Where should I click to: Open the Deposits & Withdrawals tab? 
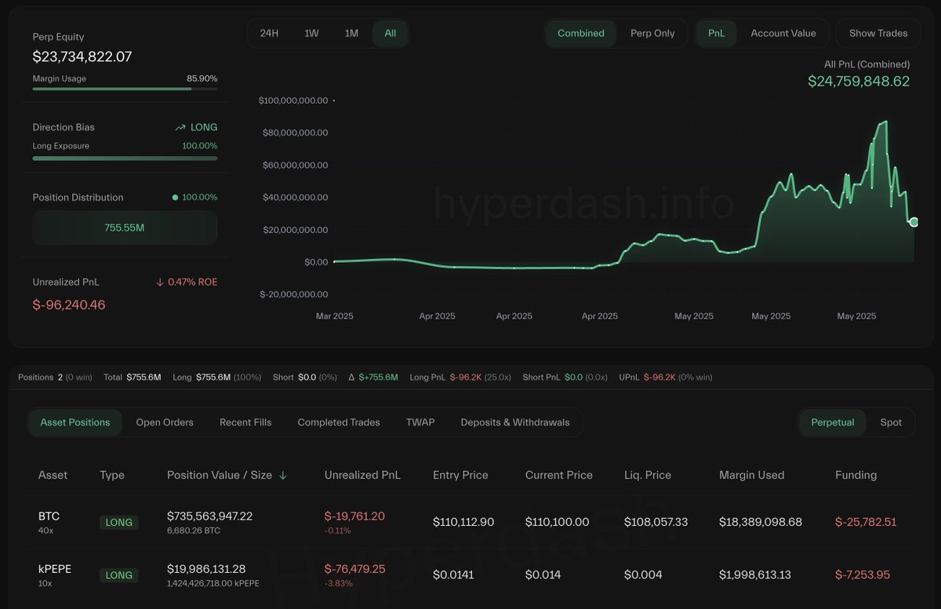tap(515, 422)
